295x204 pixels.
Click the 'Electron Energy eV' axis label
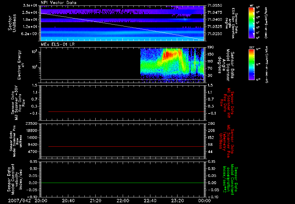[21, 65]
